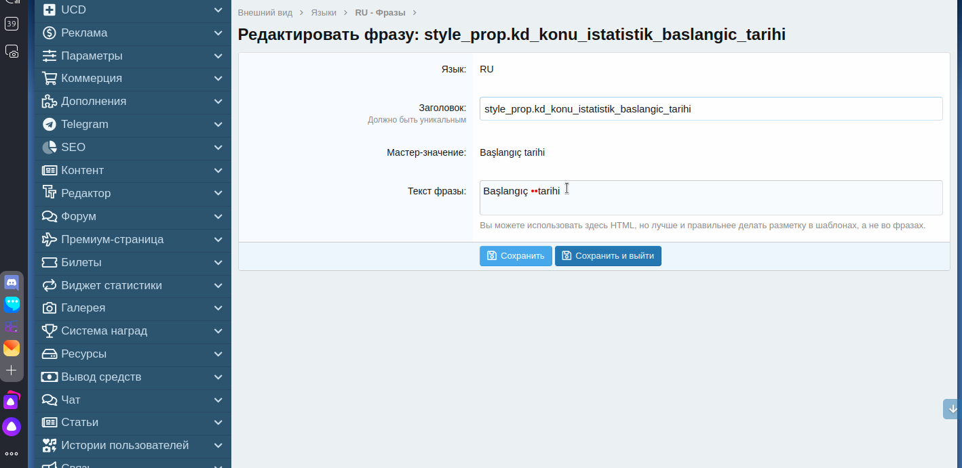Expand the Виджет статистики chevron
This screenshot has height=468, width=962.
tap(218, 286)
